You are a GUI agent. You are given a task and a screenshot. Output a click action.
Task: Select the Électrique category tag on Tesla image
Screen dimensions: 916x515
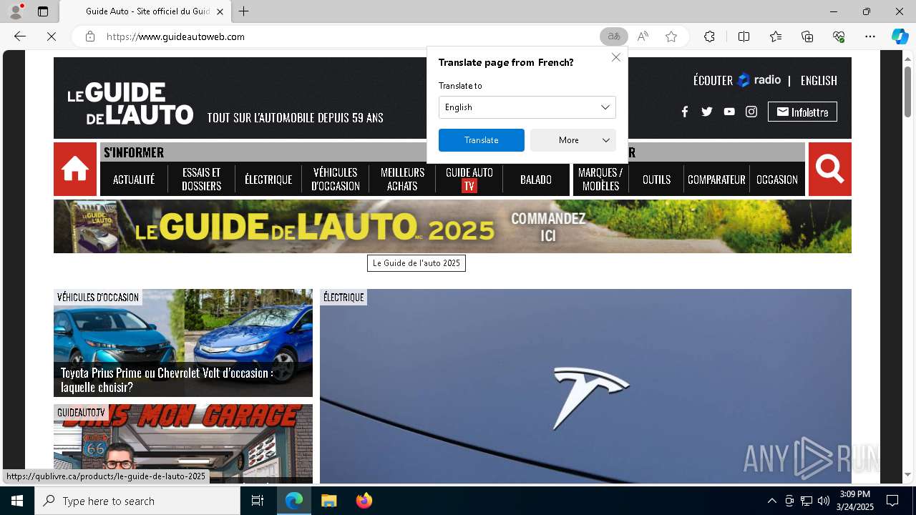pos(343,297)
